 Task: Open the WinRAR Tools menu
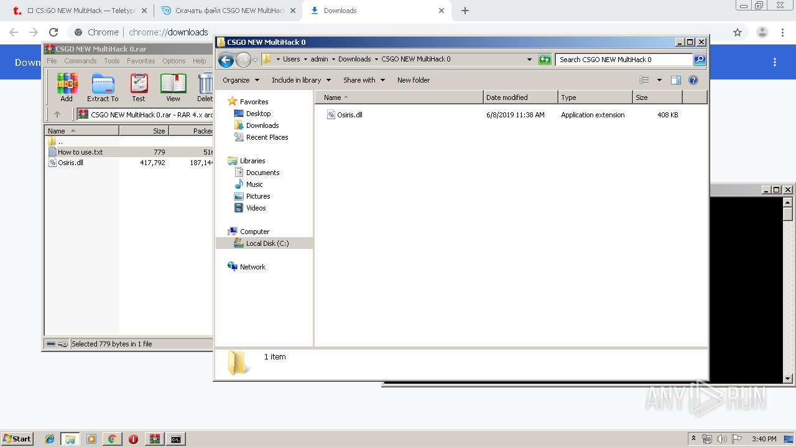pyautogui.click(x=112, y=61)
